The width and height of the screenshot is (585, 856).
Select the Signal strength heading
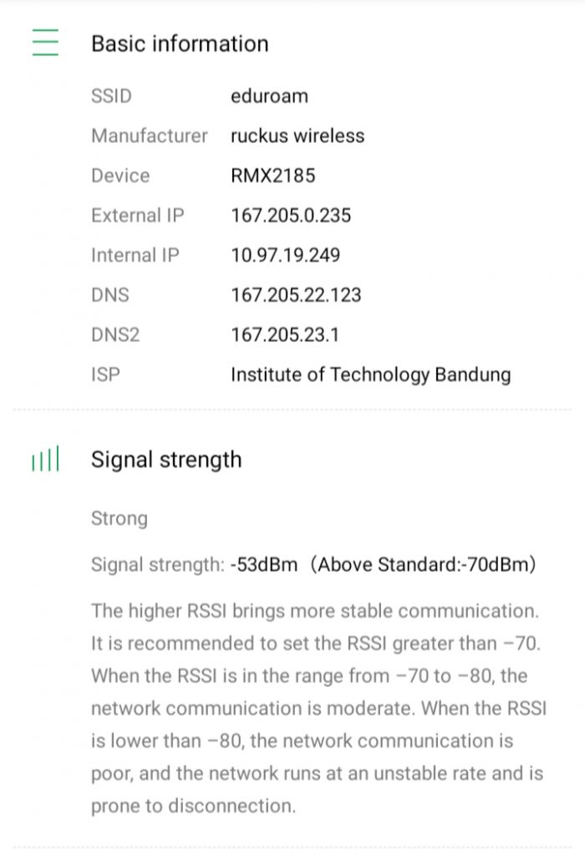tap(166, 460)
